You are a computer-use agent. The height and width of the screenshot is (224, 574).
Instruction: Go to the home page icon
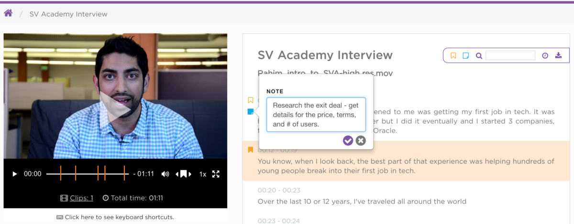[8, 13]
